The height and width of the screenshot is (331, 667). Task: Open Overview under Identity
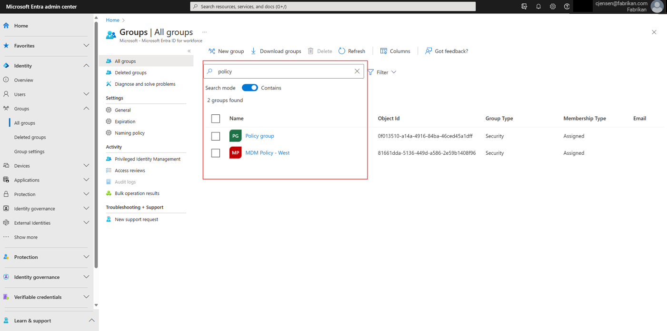[23, 80]
